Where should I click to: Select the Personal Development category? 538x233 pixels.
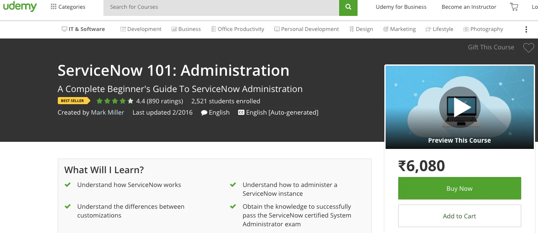[x=306, y=29]
